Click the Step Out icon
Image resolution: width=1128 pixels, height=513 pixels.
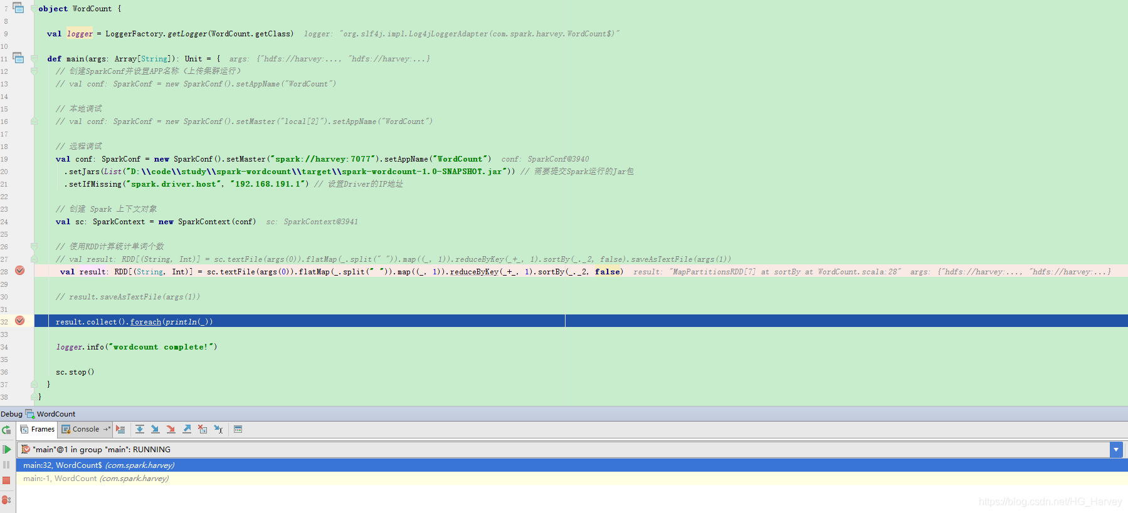(187, 429)
